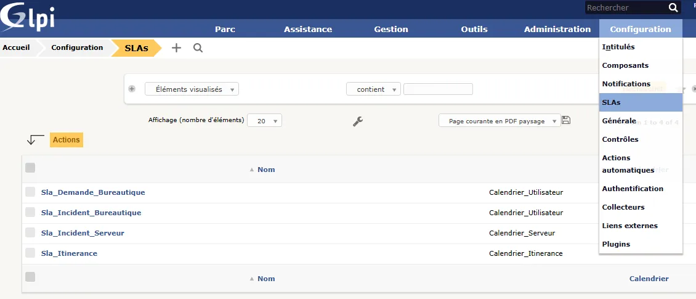The height and width of the screenshot is (299, 696).
Task: Select Collecteurs from Configuration menu
Action: [x=641, y=207]
